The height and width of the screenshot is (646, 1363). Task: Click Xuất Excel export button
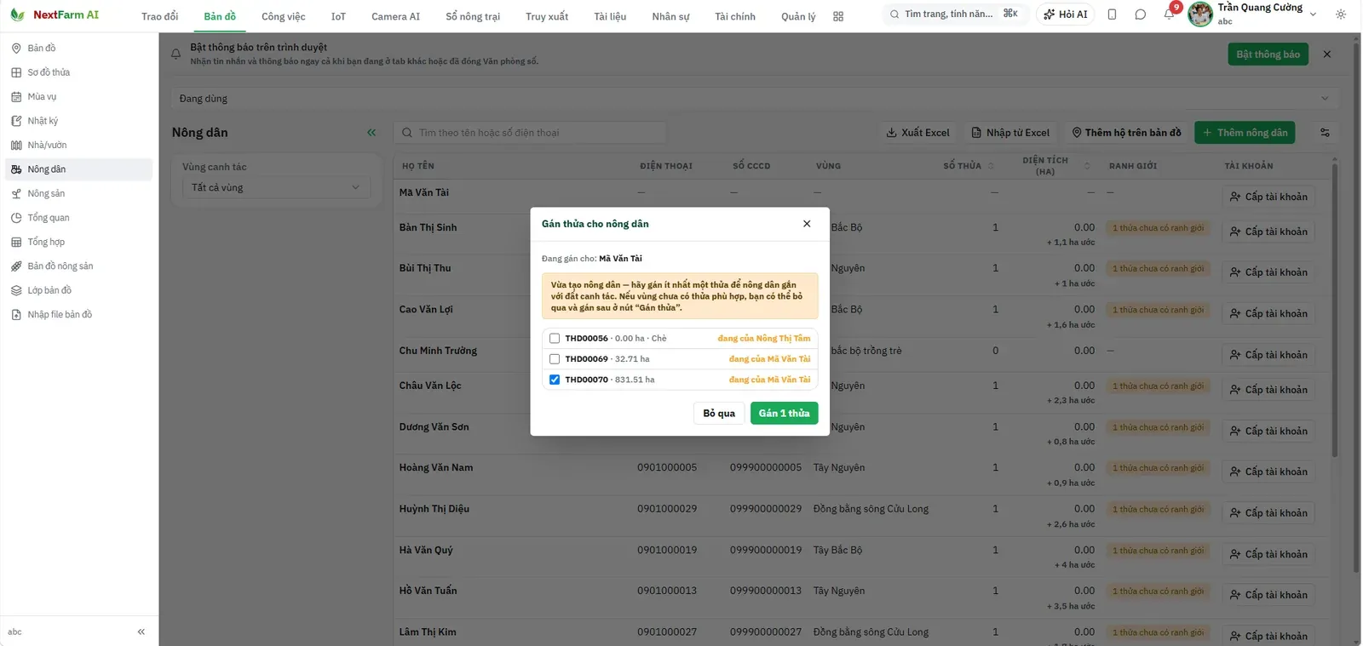tap(917, 133)
